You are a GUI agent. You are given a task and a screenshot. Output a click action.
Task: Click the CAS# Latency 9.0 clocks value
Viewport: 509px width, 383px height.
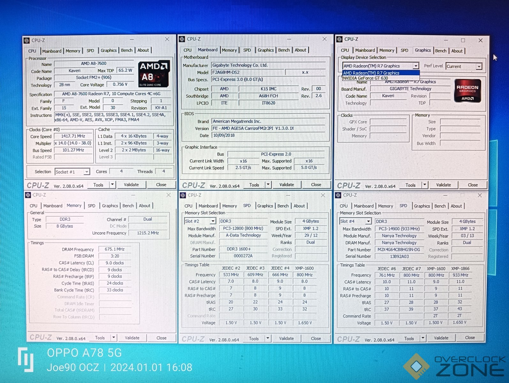pos(115,263)
